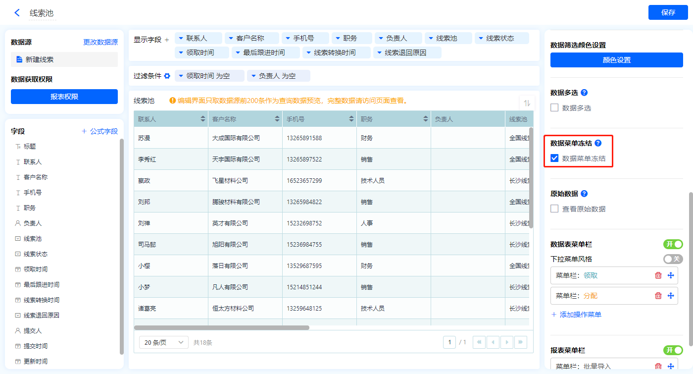Delete the 领取 menu bar item
This screenshot has width=693, height=374.
[x=658, y=275]
